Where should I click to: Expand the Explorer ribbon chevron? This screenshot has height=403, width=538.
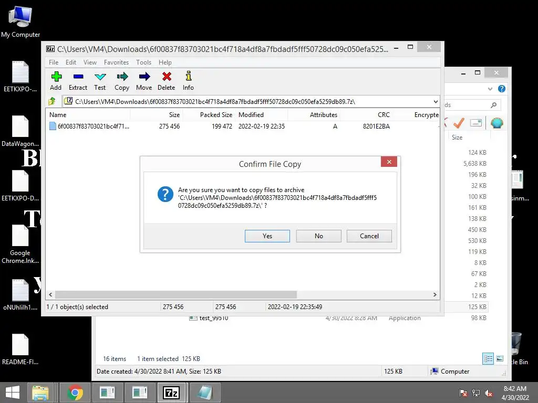pyautogui.click(x=490, y=89)
